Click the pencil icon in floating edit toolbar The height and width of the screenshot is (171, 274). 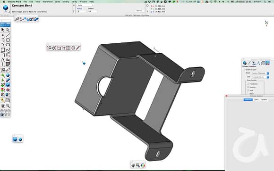tap(78, 48)
